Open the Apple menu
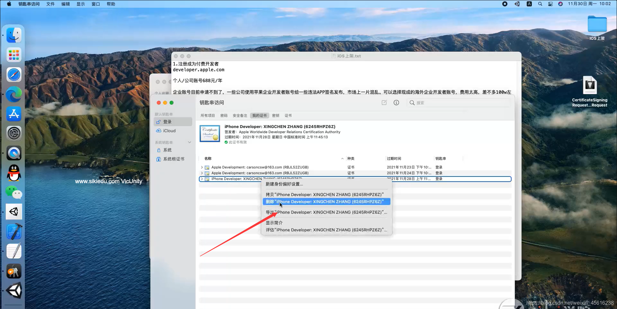 tap(9, 4)
